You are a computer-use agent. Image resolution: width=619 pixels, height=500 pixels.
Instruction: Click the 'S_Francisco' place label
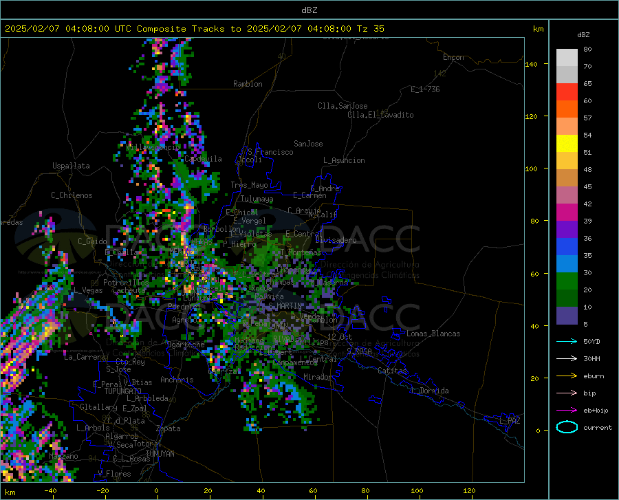tap(270, 152)
